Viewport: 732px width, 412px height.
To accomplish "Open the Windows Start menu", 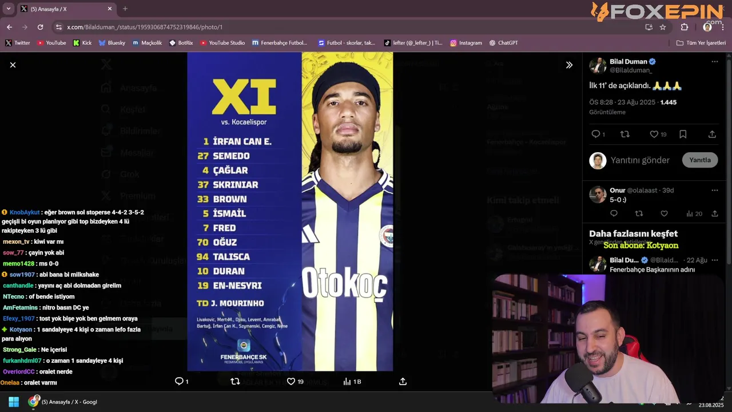I will tap(14, 402).
